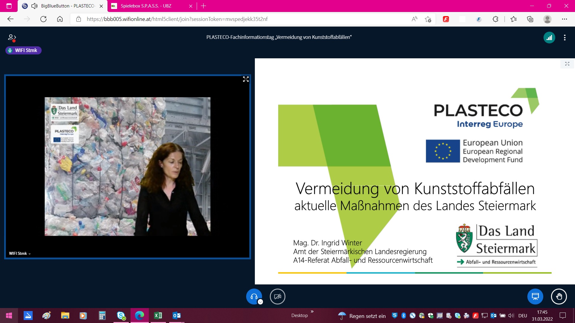Open Paint palette taskbar icon
The image size is (575, 323).
46,316
